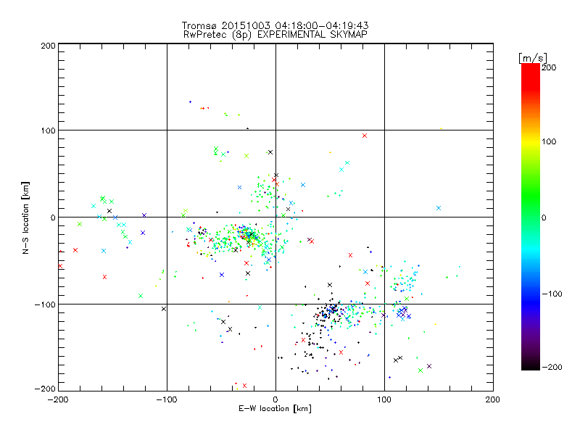Viewport: 580px width, 435px height.
Task: Click the N-S axis tick label "0"
Action: 53,217
